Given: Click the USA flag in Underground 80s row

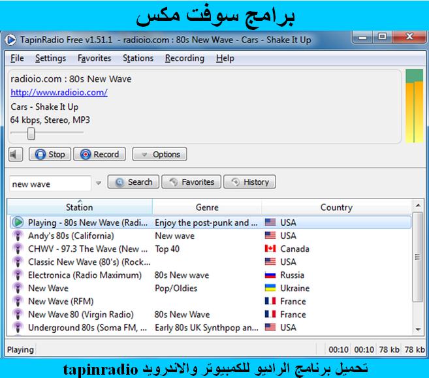Looking at the screenshot, I should [x=270, y=327].
